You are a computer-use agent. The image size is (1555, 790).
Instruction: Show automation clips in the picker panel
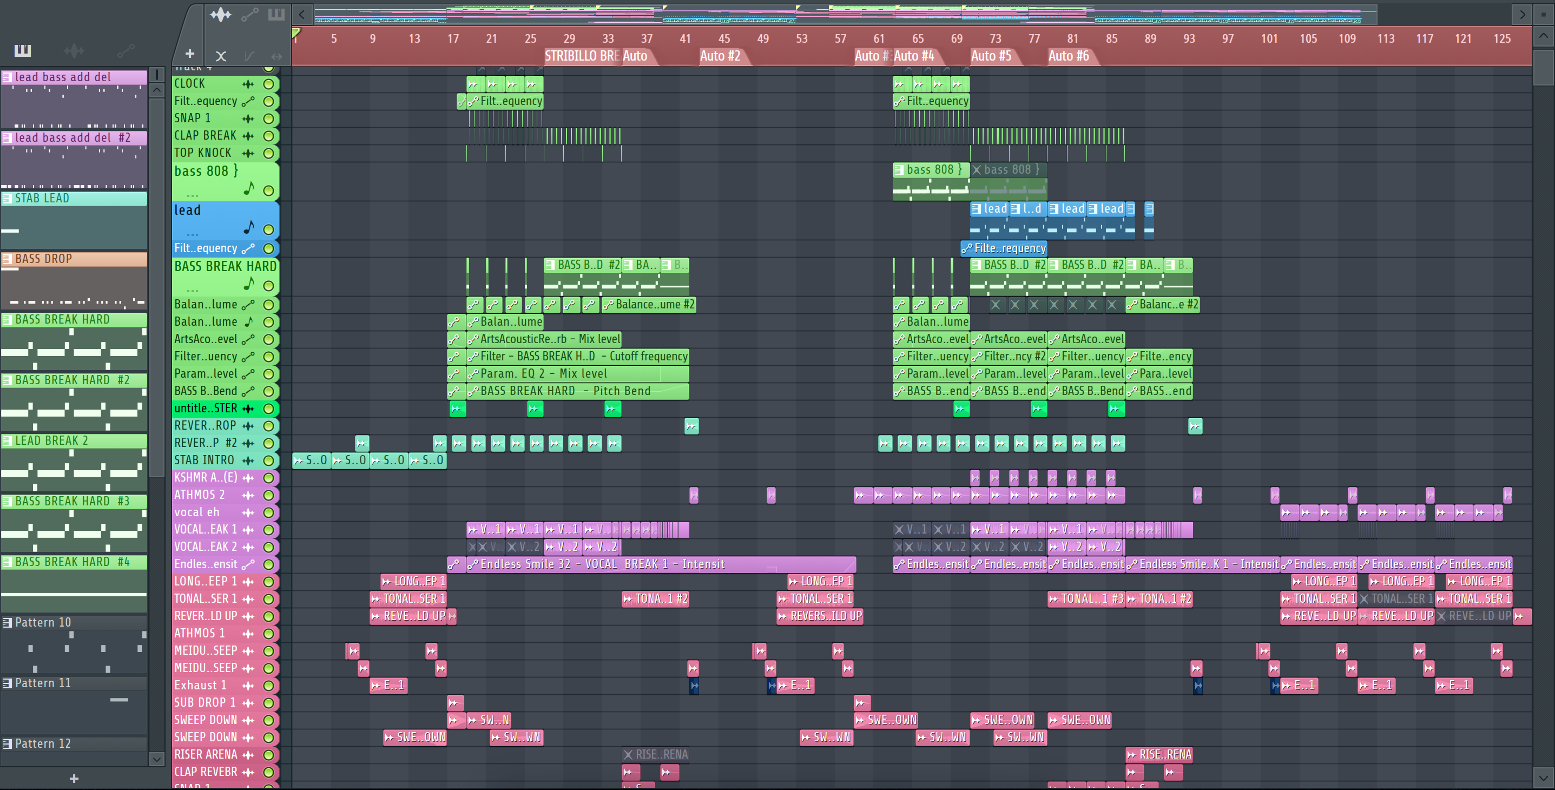126,50
